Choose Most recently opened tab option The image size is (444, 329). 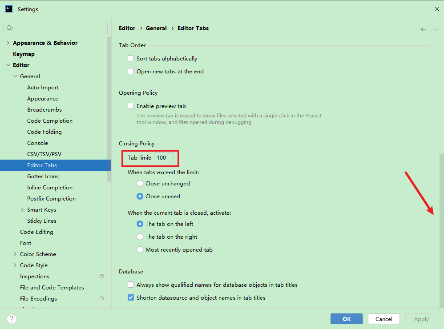(140, 250)
